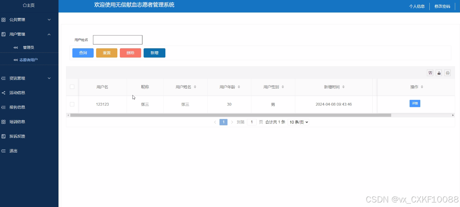460x207 pixels.
Task: Click the horizontal table scrollbar thumb
Action: (231, 115)
